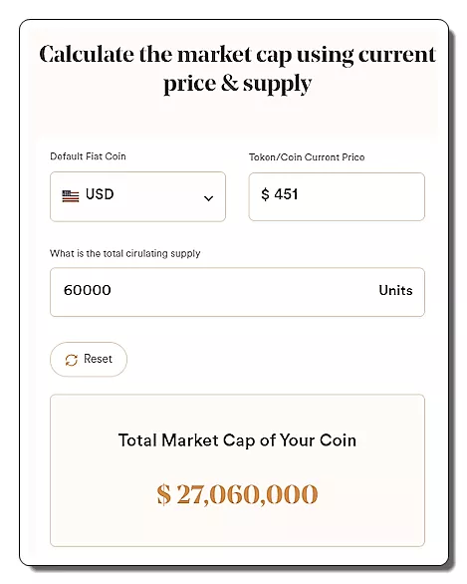Click the Token/Coin Current Price label
The height and width of the screenshot is (584, 467).
(307, 157)
